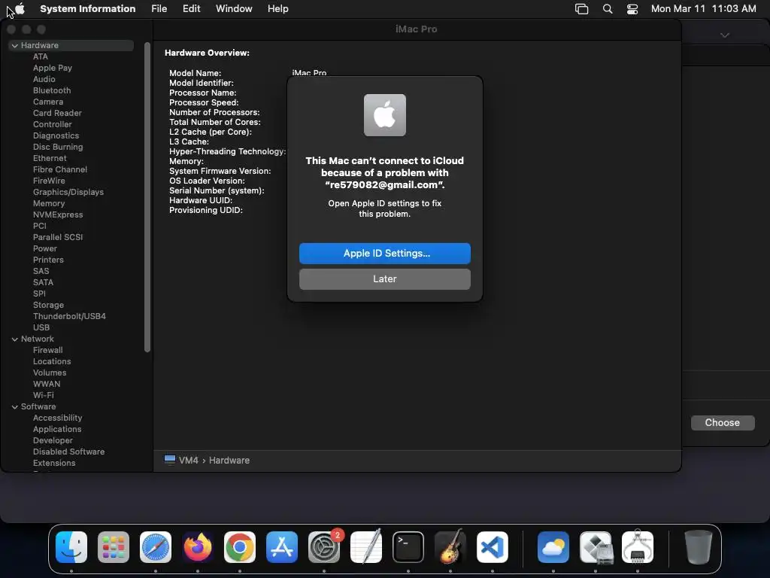Open Spotlight search in menu bar
Screen dimensions: 770x578
click(x=608, y=9)
